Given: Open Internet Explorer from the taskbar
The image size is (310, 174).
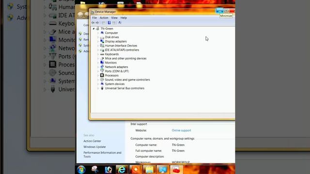Looking at the screenshot, I should coord(122,170).
